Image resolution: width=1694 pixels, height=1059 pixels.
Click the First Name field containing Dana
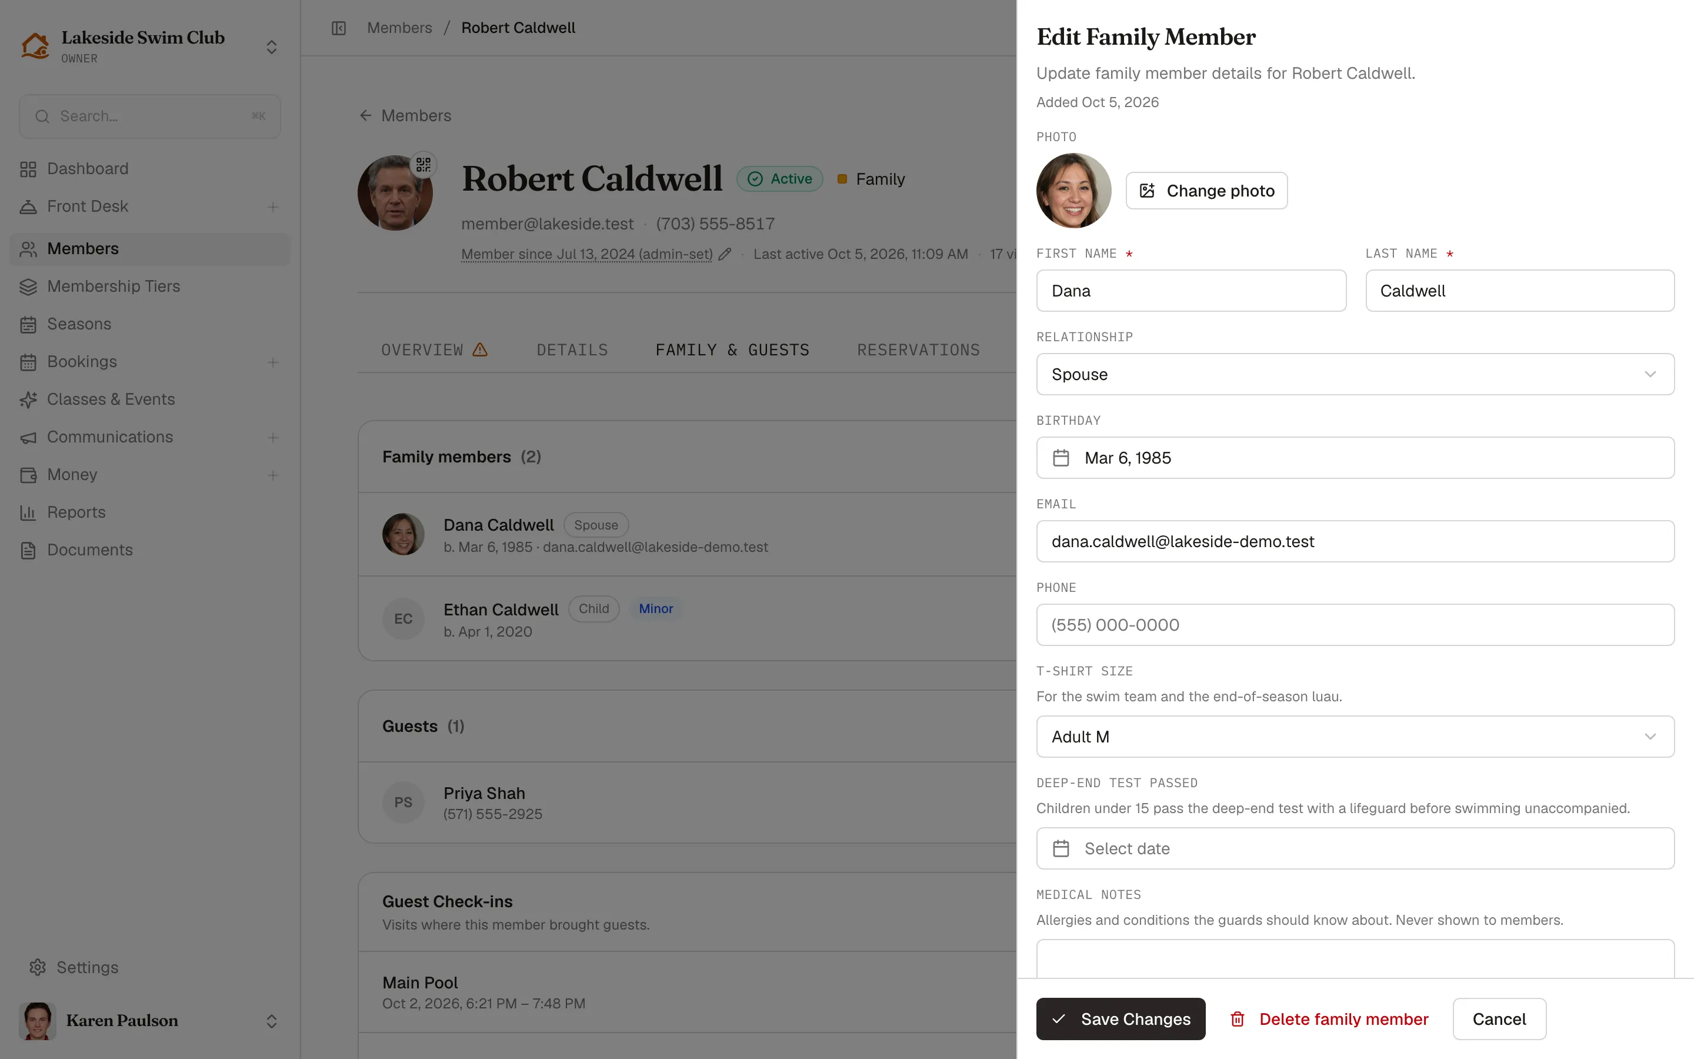tap(1191, 291)
